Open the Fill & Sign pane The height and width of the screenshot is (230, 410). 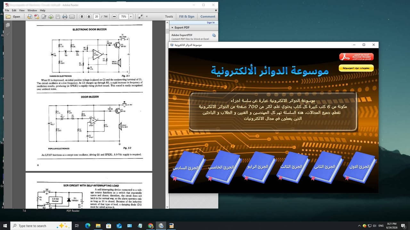click(x=187, y=17)
